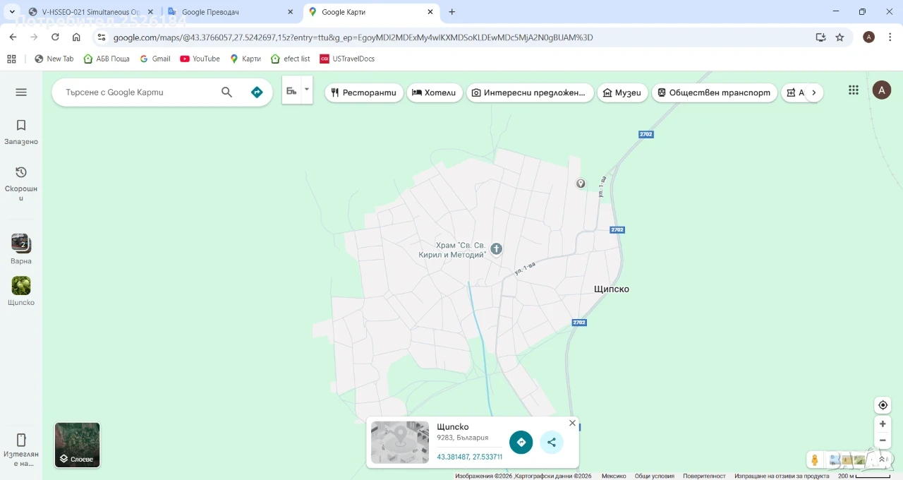903x480 pixels.
Task: Open Общи условия terms link
Action: [654, 476]
